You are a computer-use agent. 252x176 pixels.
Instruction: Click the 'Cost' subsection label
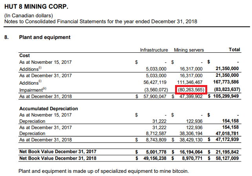point(24,56)
